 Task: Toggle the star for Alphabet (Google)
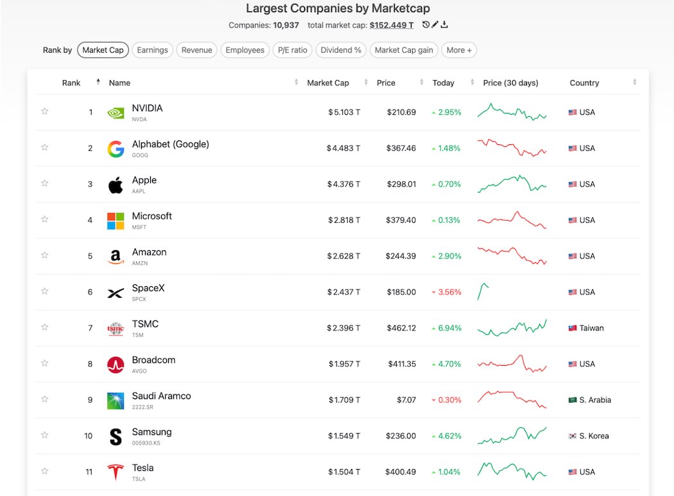click(x=44, y=148)
